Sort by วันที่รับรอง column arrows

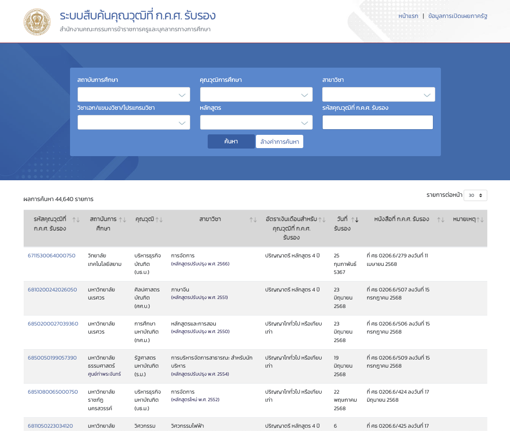[355, 220]
